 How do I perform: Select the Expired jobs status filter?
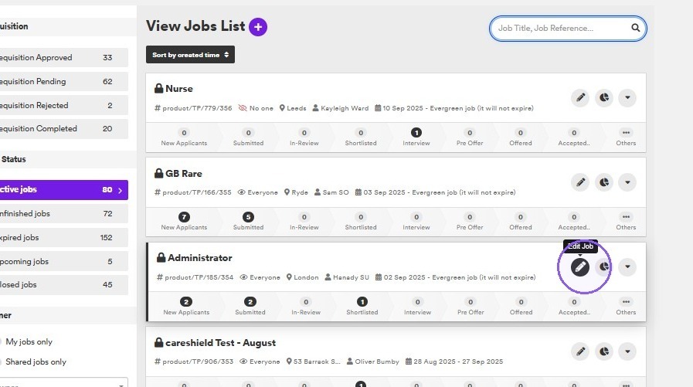[64, 238]
